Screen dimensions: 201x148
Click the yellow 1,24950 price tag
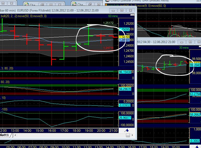124,37
